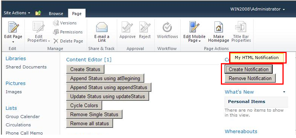Select the Page ribbon tab
The width and height of the screenshot is (296, 138).
coord(77,14)
